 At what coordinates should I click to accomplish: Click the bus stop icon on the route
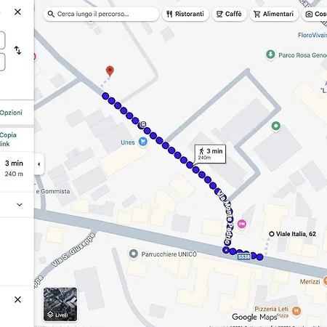tap(143, 124)
